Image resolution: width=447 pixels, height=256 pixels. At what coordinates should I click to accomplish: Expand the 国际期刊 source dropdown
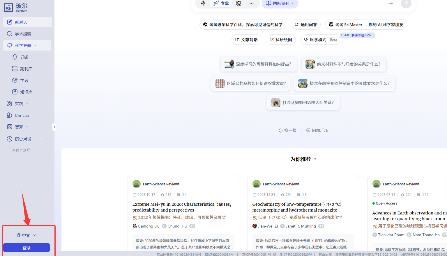coord(280,3)
